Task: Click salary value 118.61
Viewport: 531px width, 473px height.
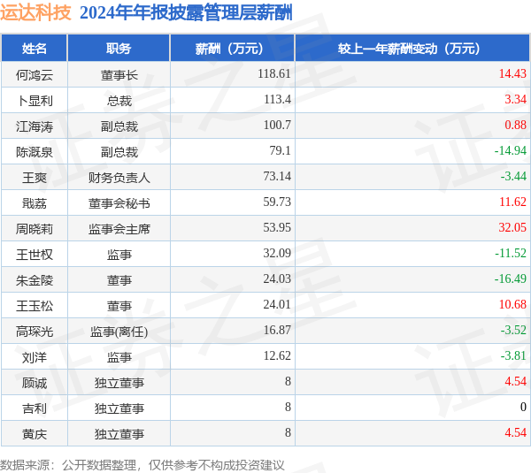Action: 274,73
